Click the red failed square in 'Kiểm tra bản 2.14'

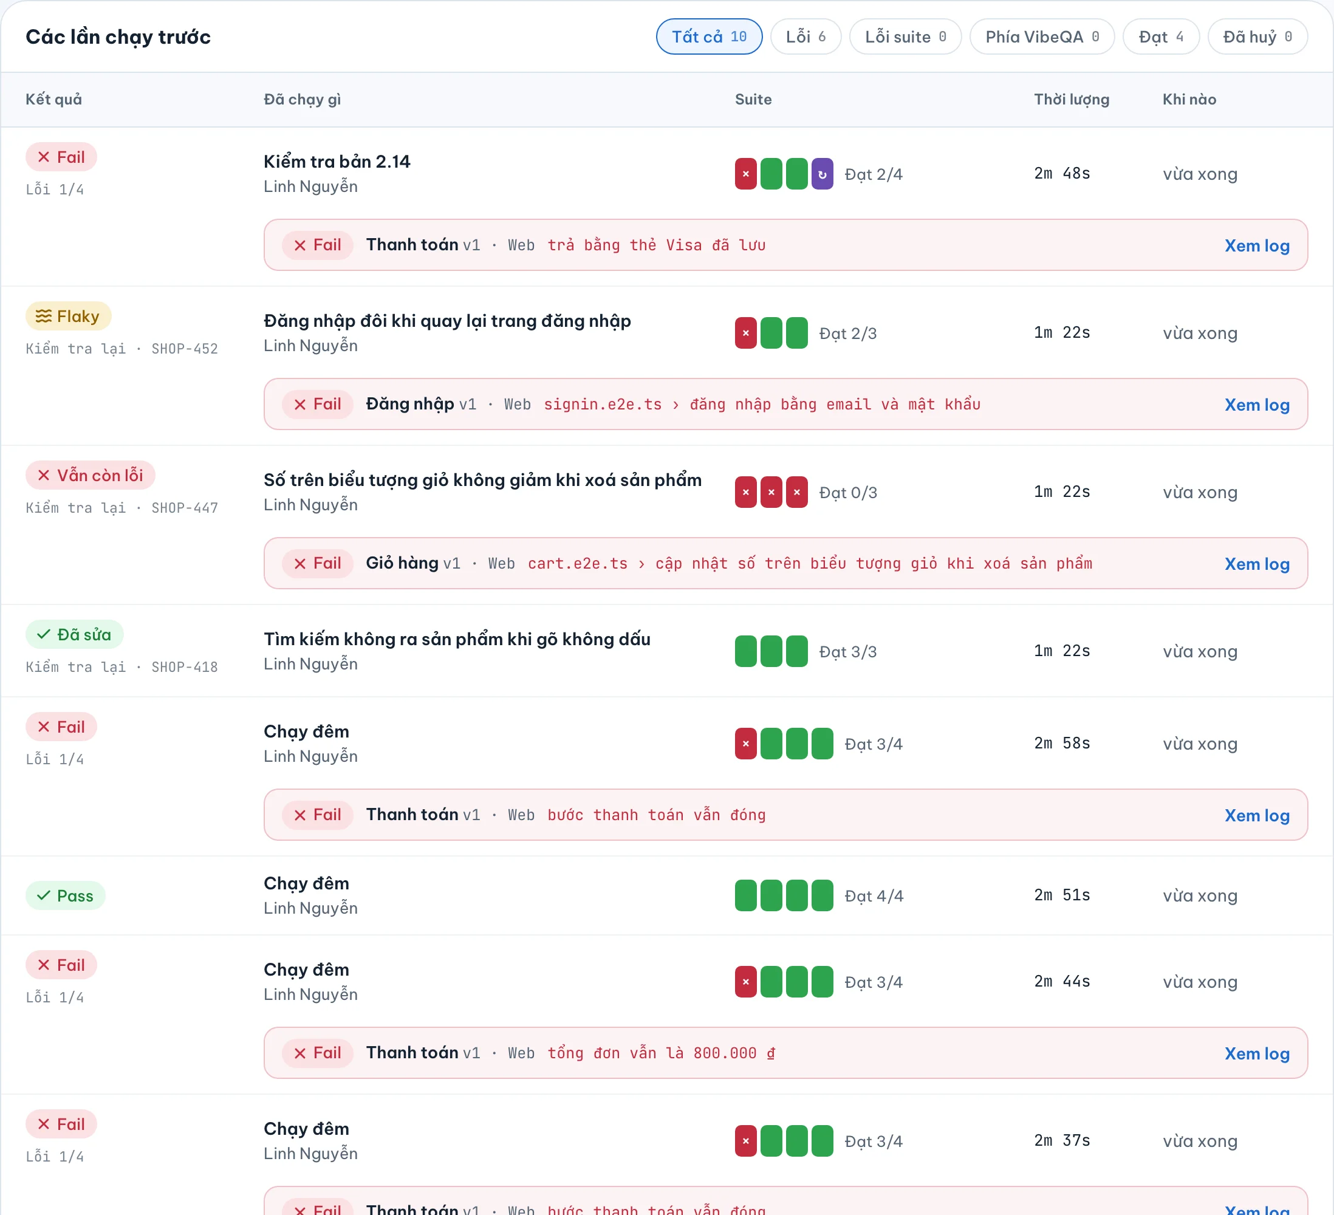click(x=746, y=174)
